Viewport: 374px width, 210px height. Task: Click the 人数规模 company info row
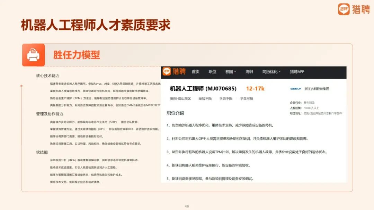[304, 108]
